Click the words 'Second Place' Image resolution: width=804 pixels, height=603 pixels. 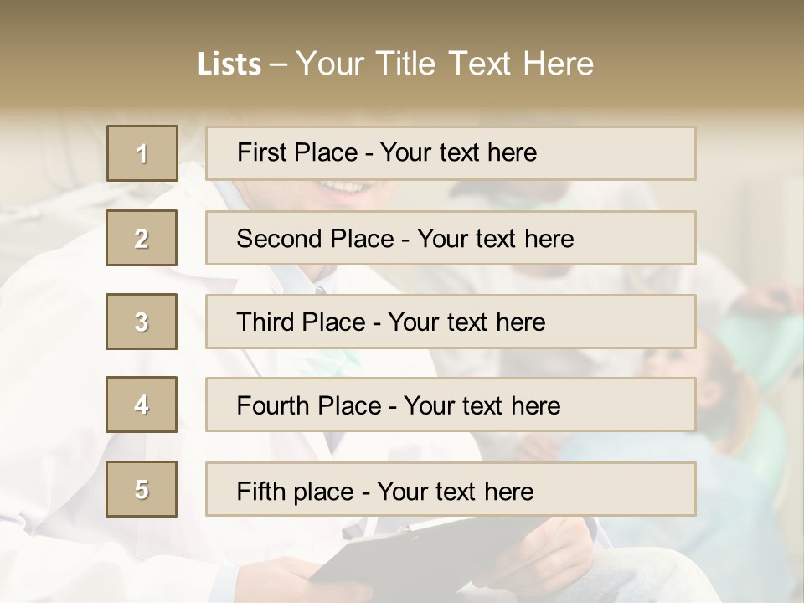pos(316,239)
